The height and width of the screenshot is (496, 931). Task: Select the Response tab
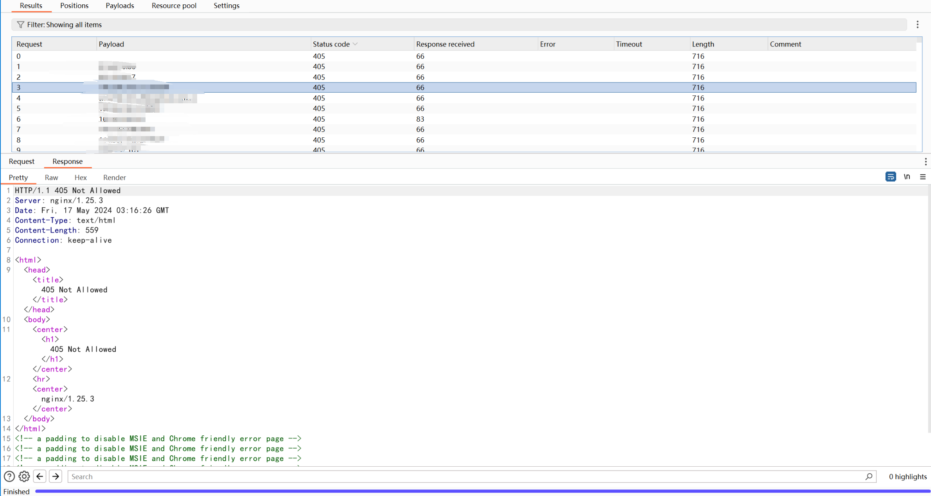point(68,161)
